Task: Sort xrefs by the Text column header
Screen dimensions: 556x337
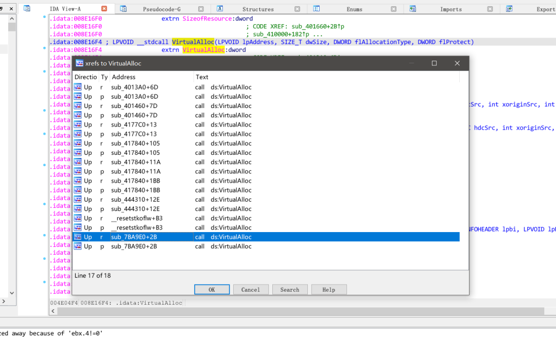Action: click(326, 77)
